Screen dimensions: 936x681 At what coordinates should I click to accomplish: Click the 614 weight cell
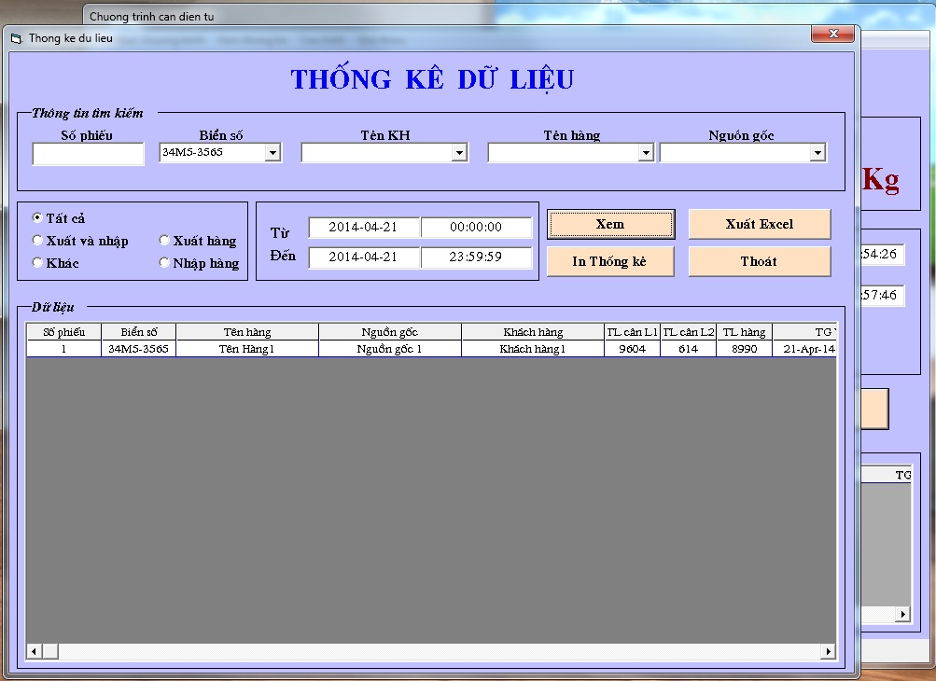[689, 349]
